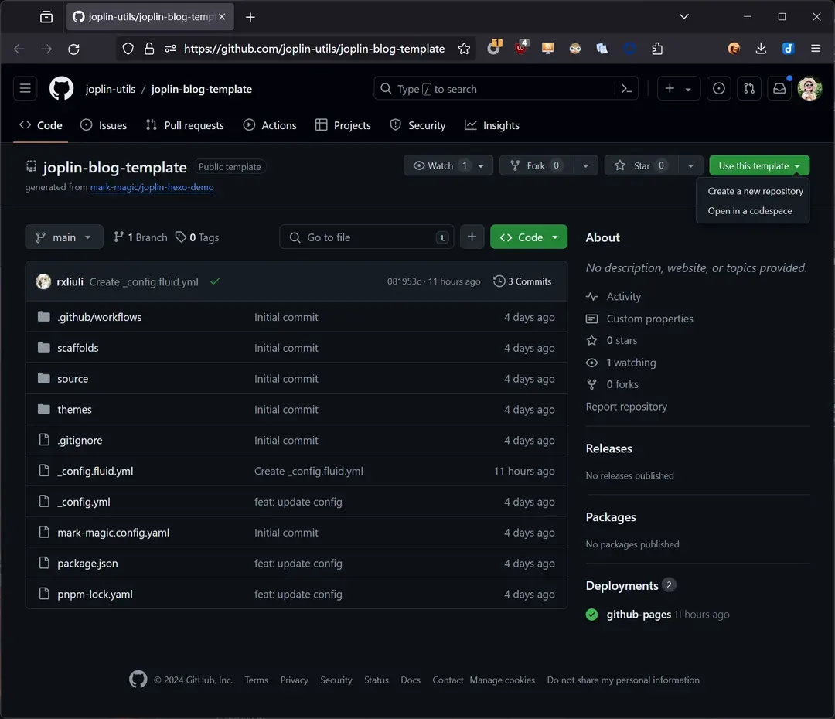
Task: Star the joplin-blog-template repository
Action: tap(641, 165)
